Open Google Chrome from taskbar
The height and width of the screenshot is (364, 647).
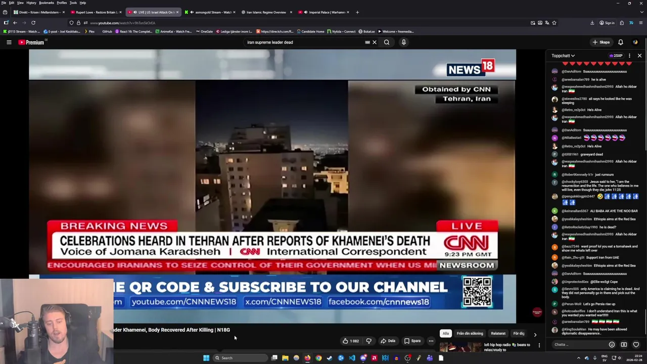click(318, 358)
